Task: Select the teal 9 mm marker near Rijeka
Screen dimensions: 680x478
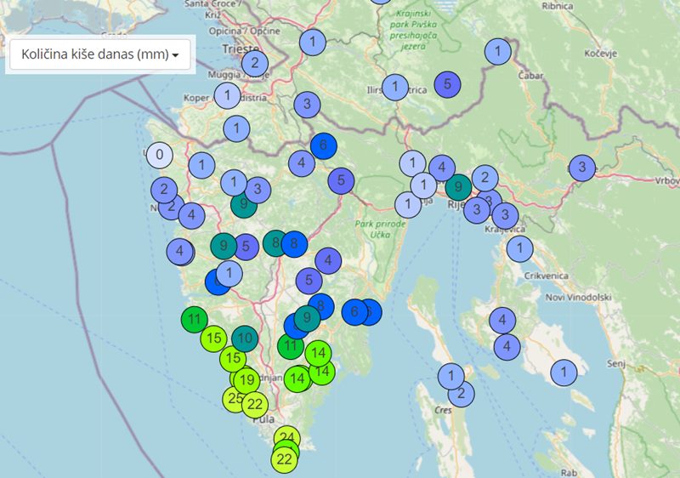Action: [458, 186]
